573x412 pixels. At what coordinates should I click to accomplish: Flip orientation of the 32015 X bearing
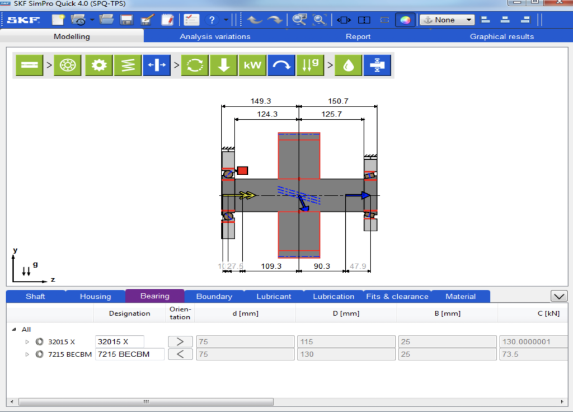tap(180, 341)
